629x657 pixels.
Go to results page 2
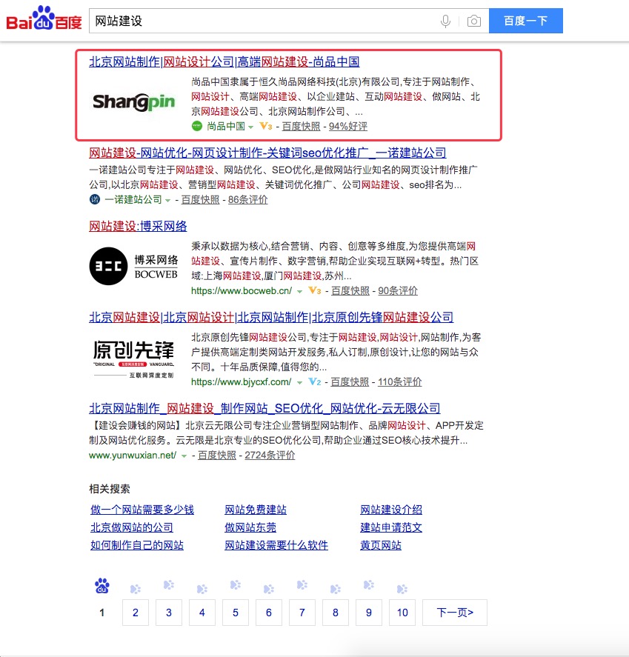[136, 613]
